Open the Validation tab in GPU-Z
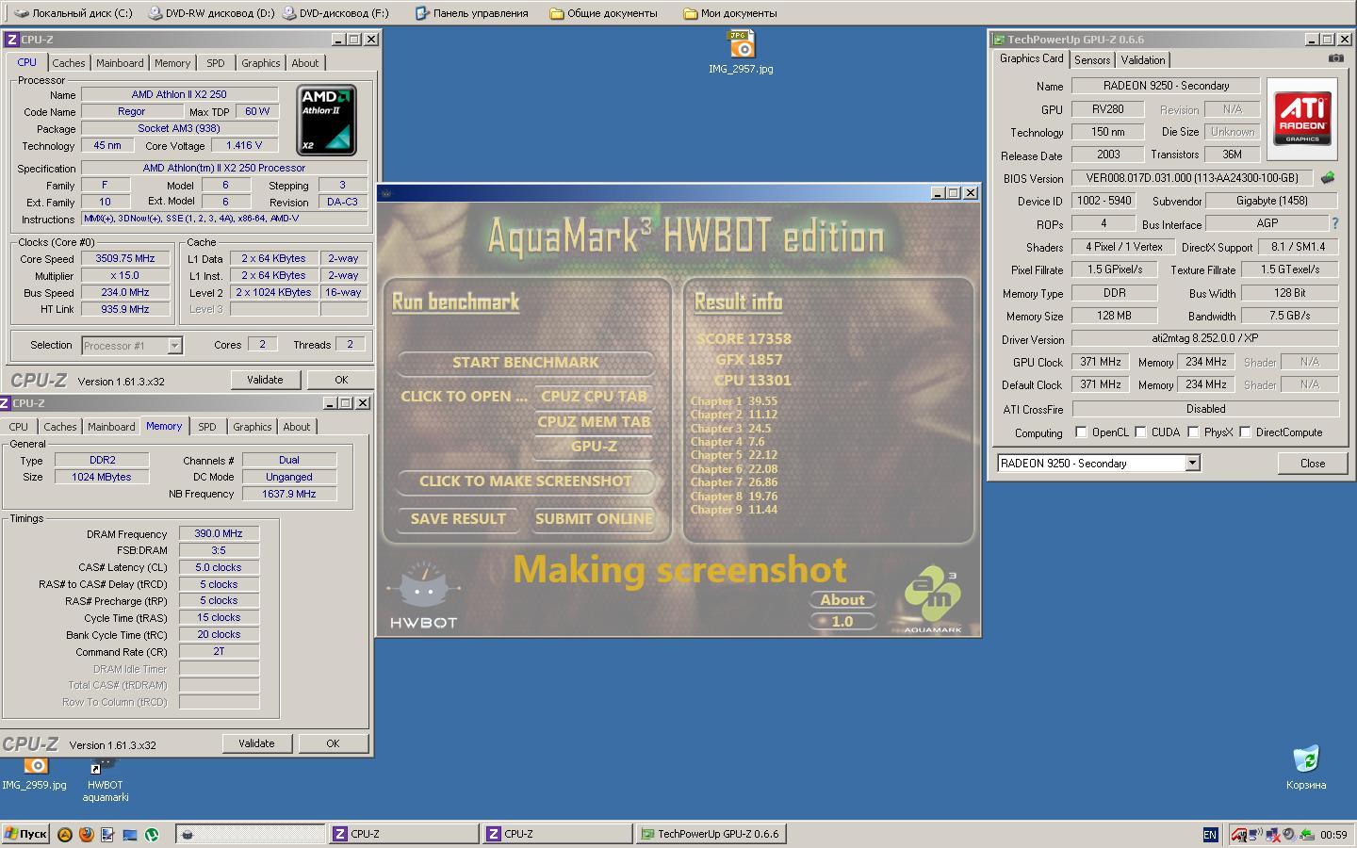Screen dimensions: 1357x848 pyautogui.click(x=1143, y=60)
